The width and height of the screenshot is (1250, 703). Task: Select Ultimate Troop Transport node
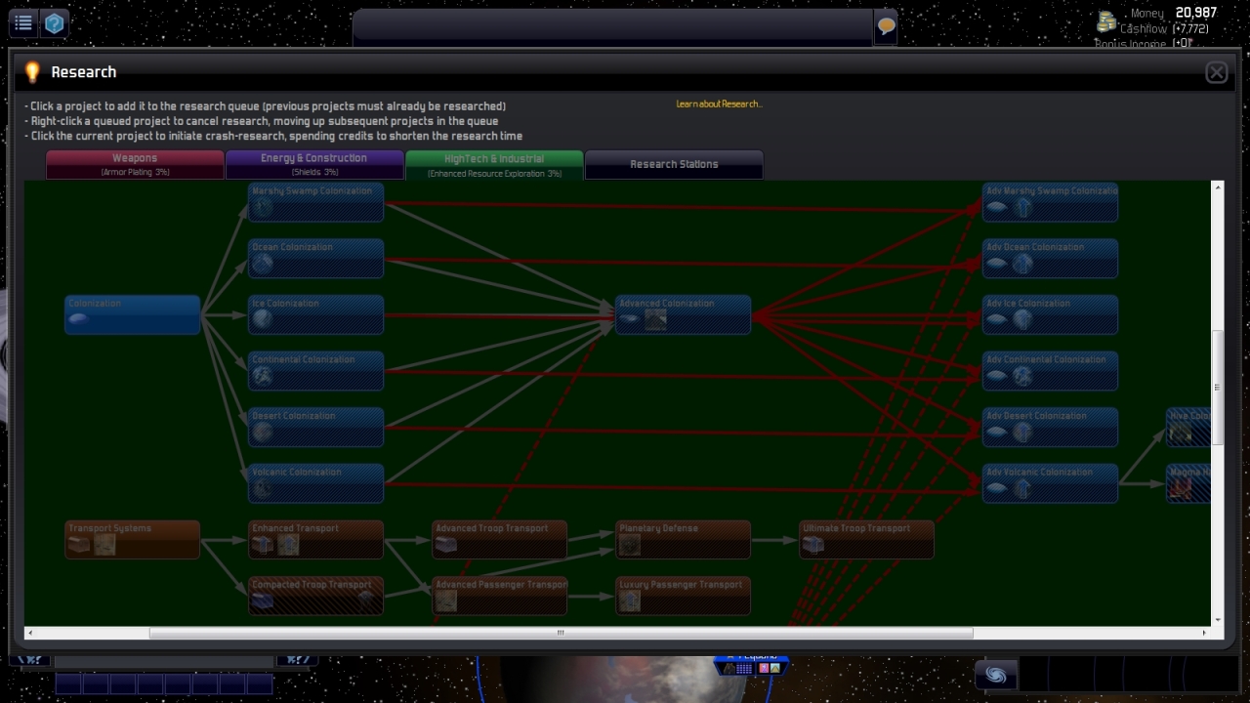[867, 540]
